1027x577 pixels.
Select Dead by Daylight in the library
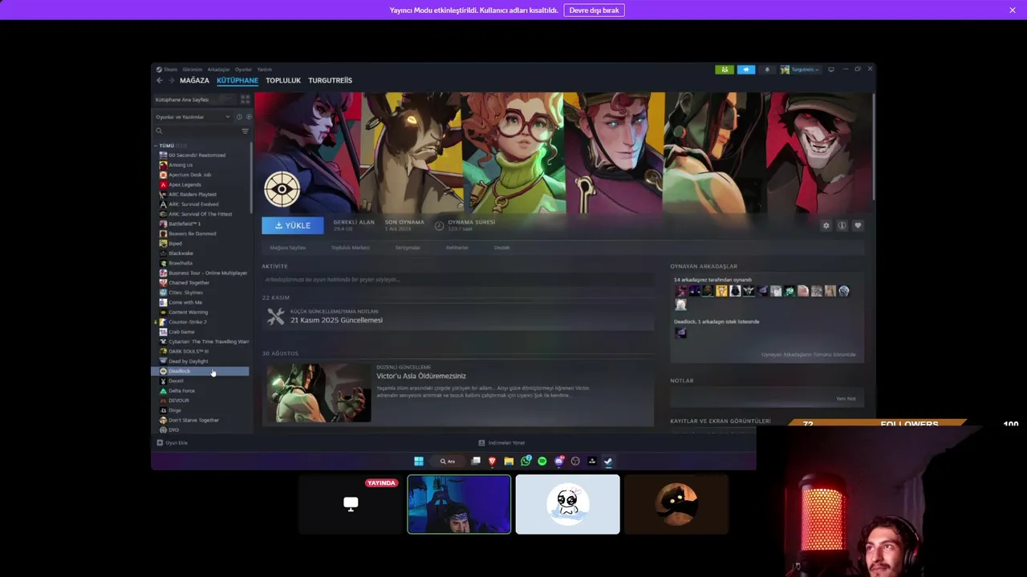click(188, 361)
